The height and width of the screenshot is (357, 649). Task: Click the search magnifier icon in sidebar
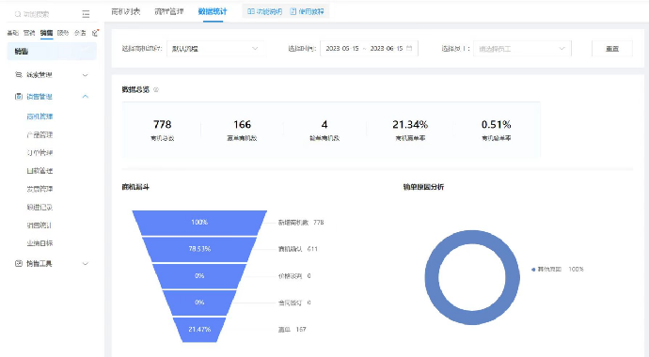(18, 14)
